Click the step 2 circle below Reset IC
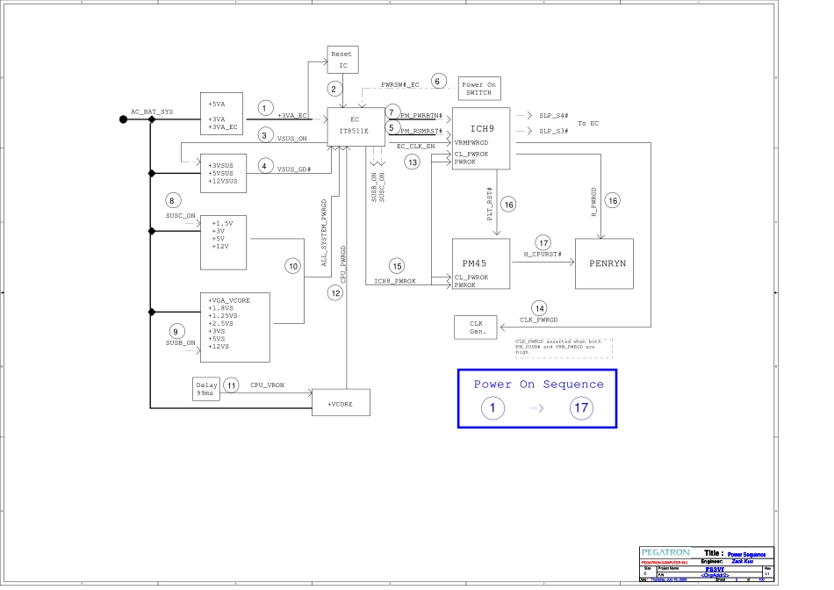The height and width of the screenshot is (590, 834). (334, 89)
